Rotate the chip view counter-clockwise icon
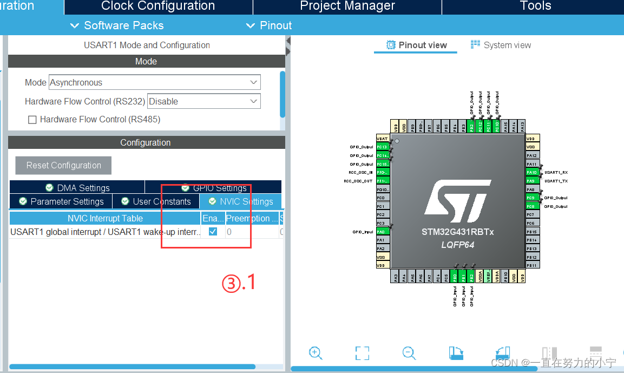The height and width of the screenshot is (373, 624). coord(503,352)
